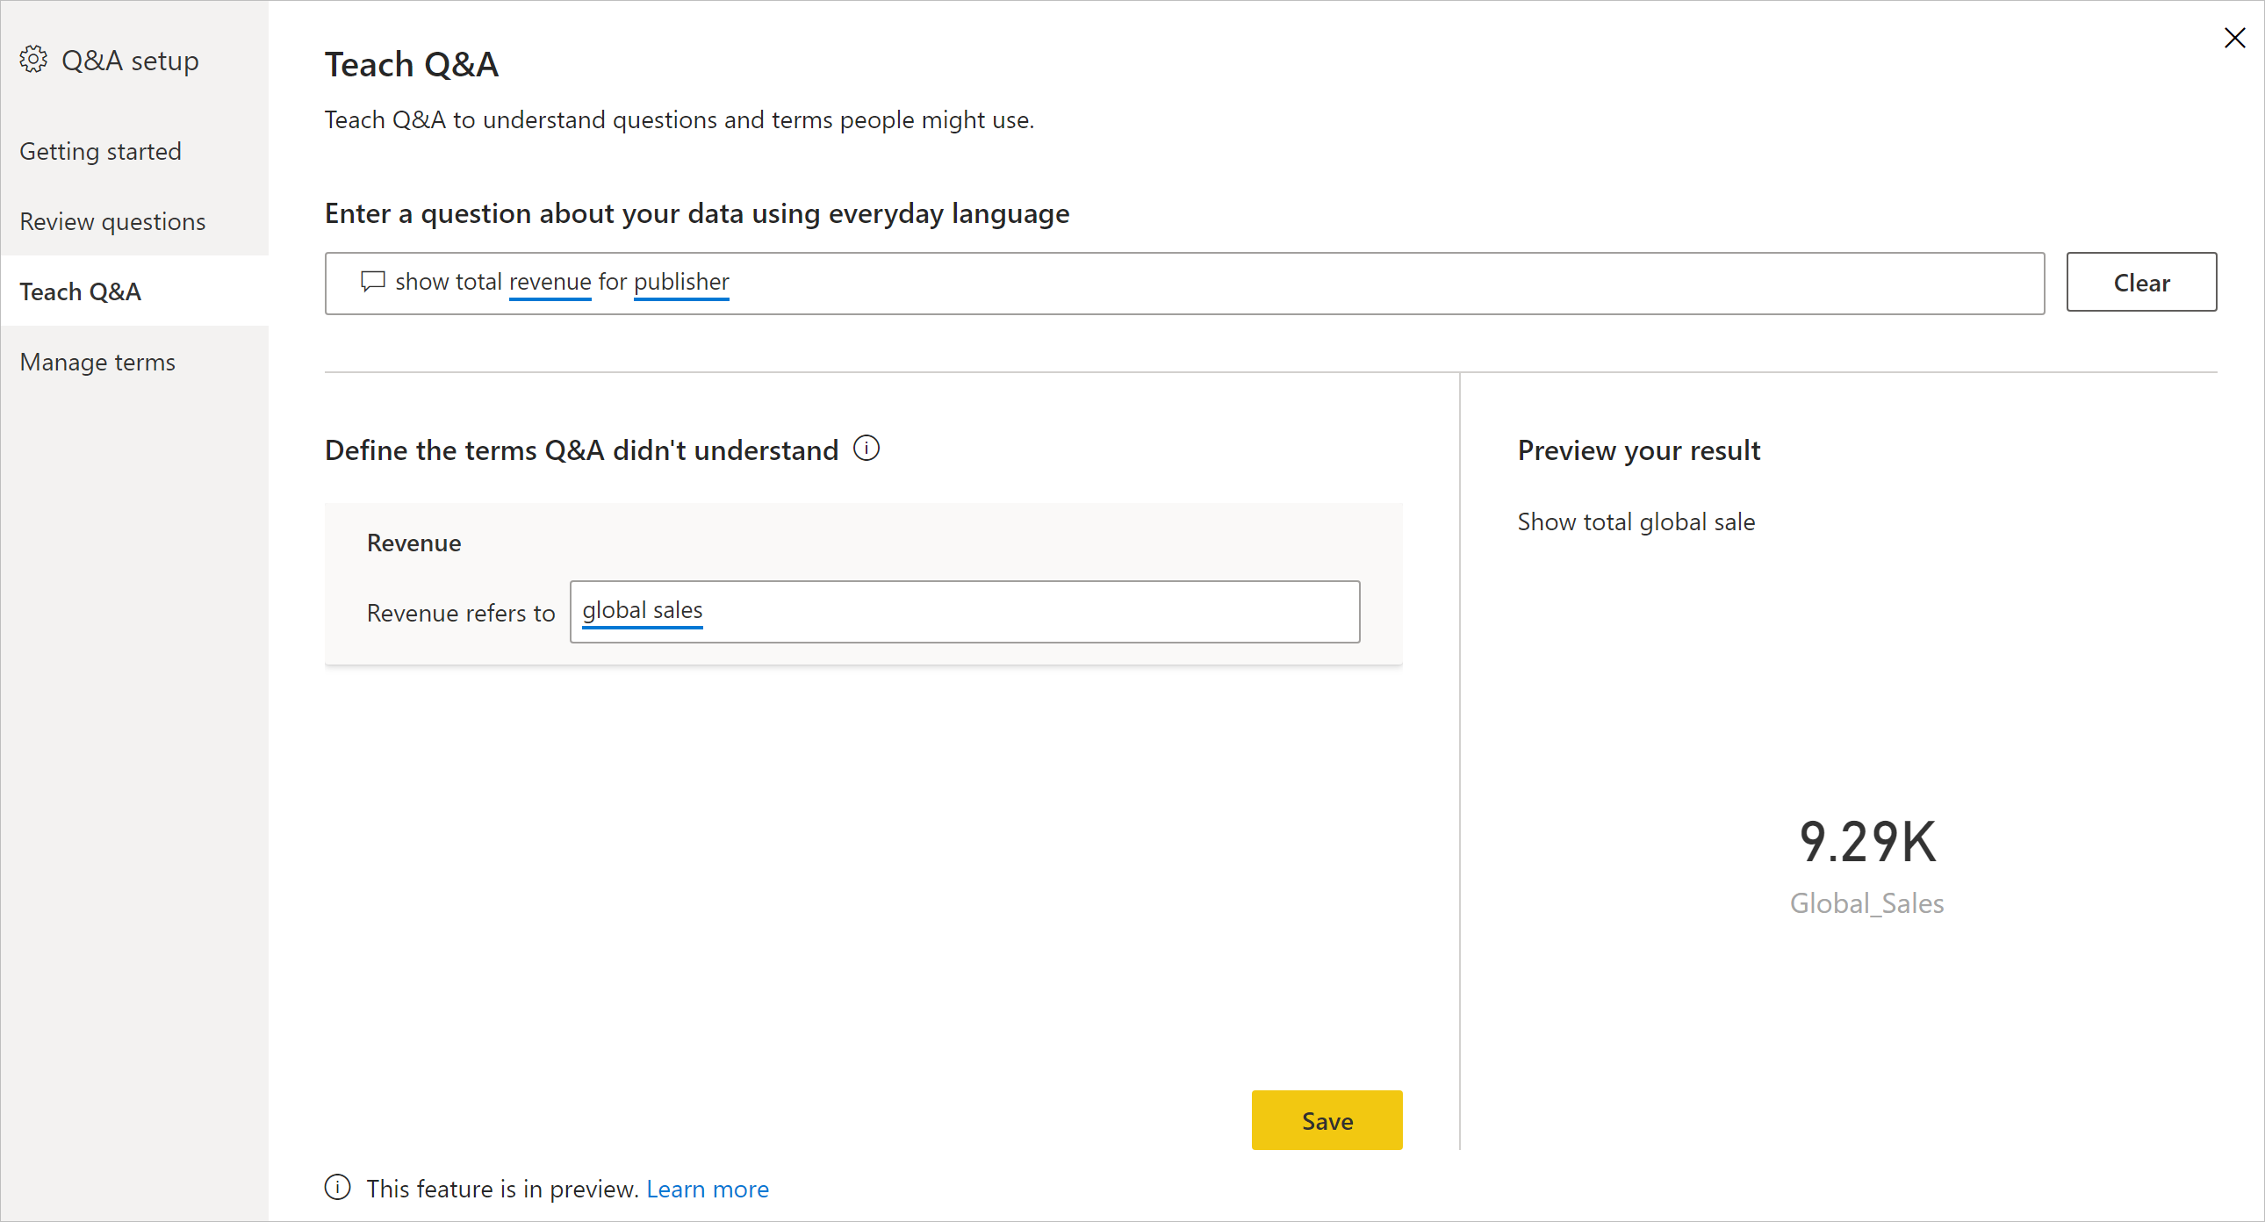
Task: Click the Manage terms sidebar icon
Action: (97, 361)
